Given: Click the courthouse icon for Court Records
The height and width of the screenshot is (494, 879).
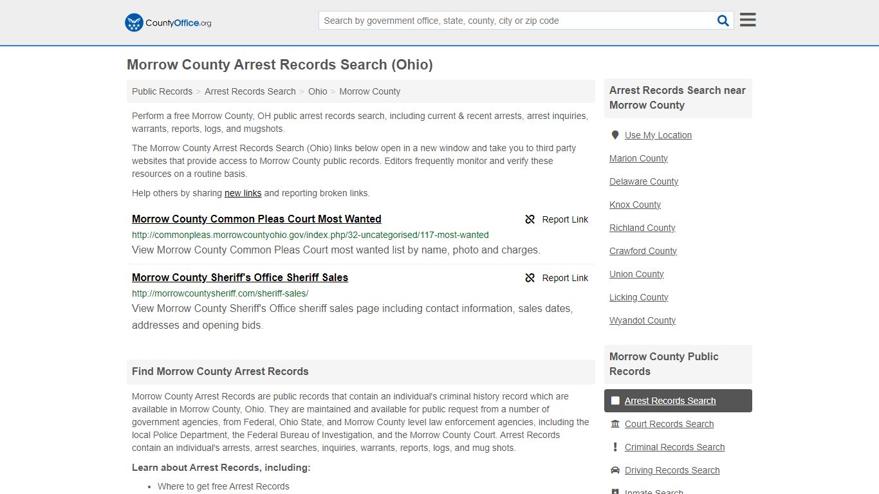Looking at the screenshot, I should tap(615, 424).
